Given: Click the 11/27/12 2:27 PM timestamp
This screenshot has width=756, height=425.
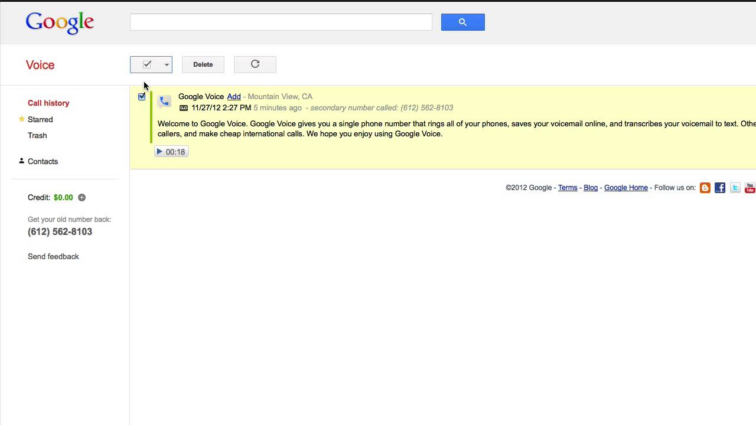Looking at the screenshot, I should [221, 107].
